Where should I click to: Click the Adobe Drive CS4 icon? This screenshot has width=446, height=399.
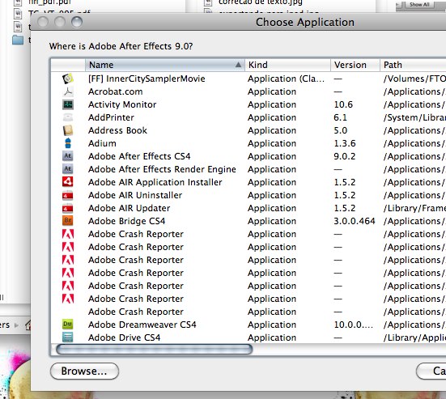[x=68, y=337]
